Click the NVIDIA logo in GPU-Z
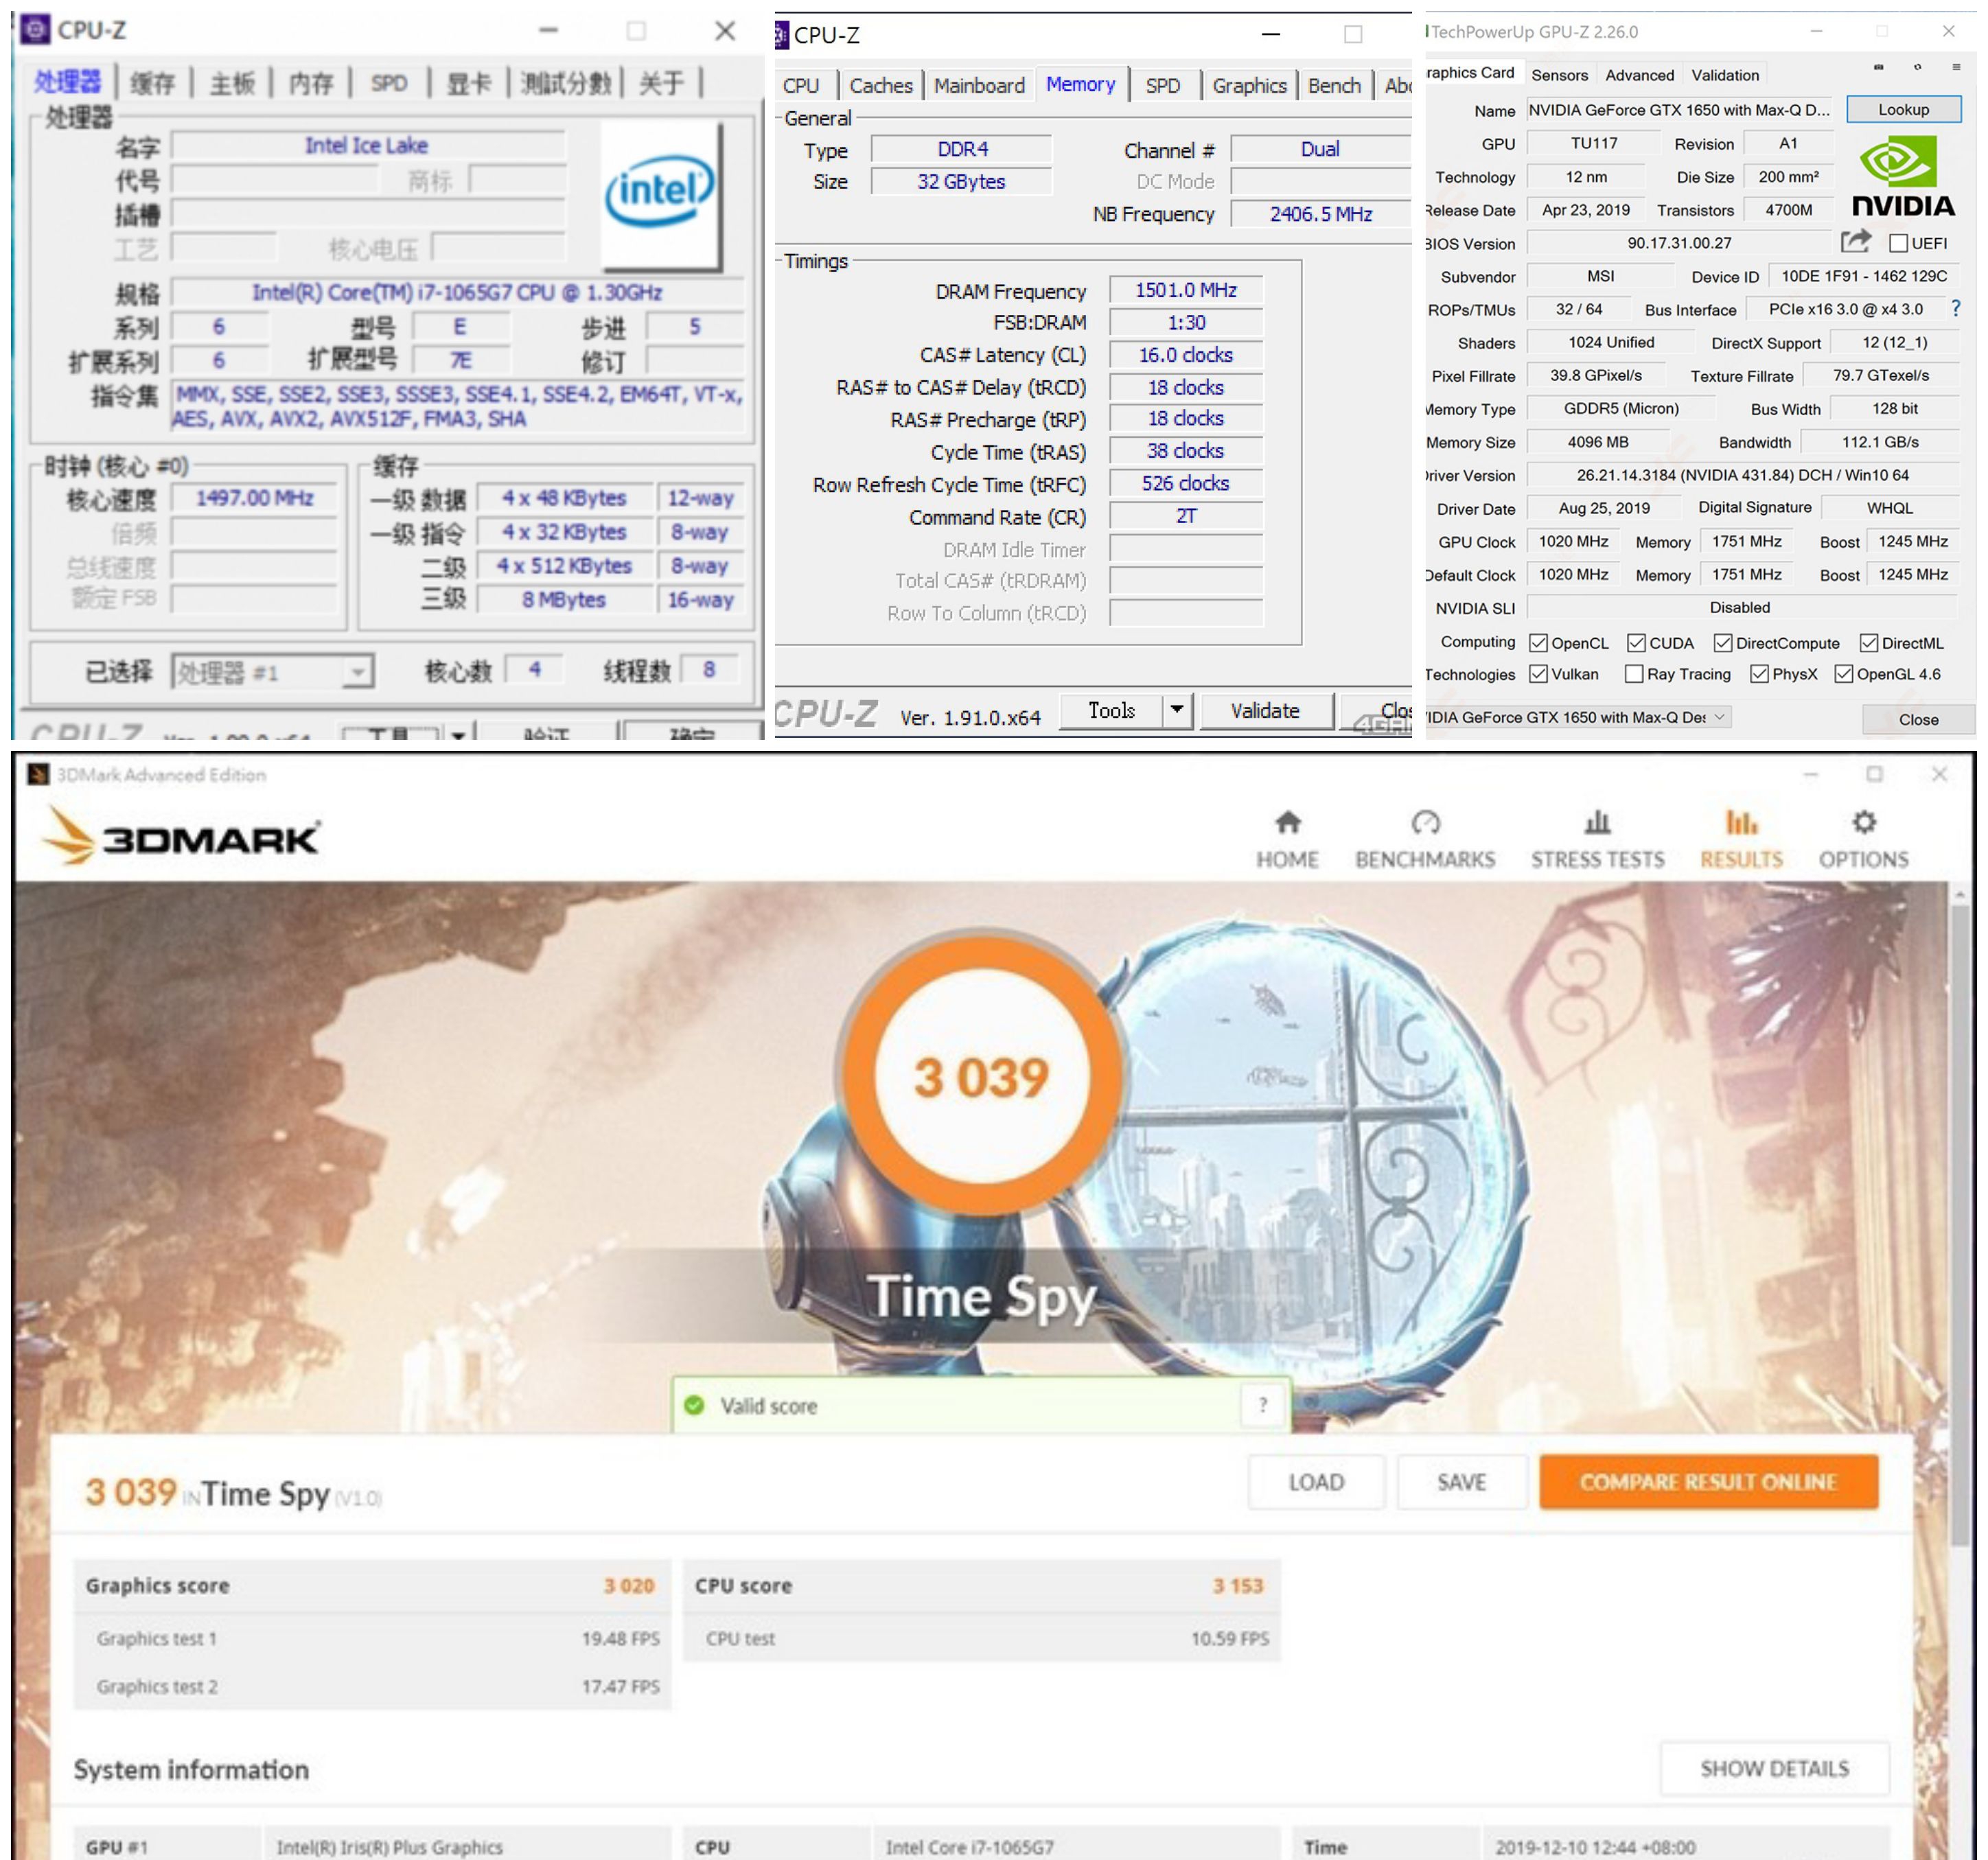 click(x=1902, y=177)
